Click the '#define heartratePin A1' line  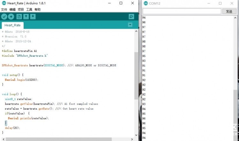pos(19,51)
